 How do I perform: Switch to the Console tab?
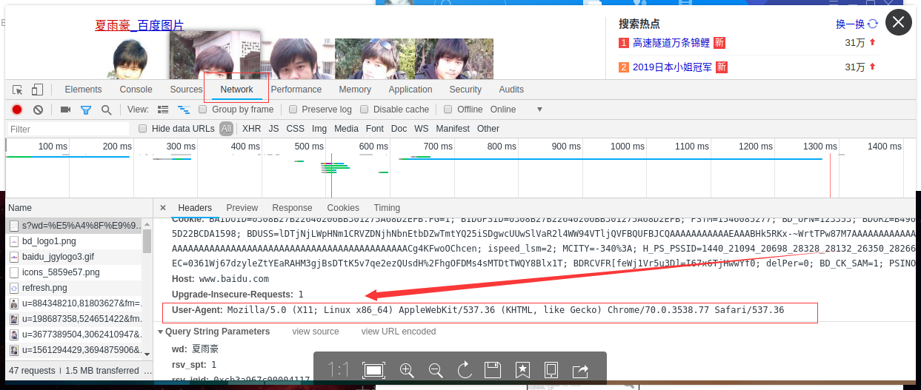(x=136, y=90)
